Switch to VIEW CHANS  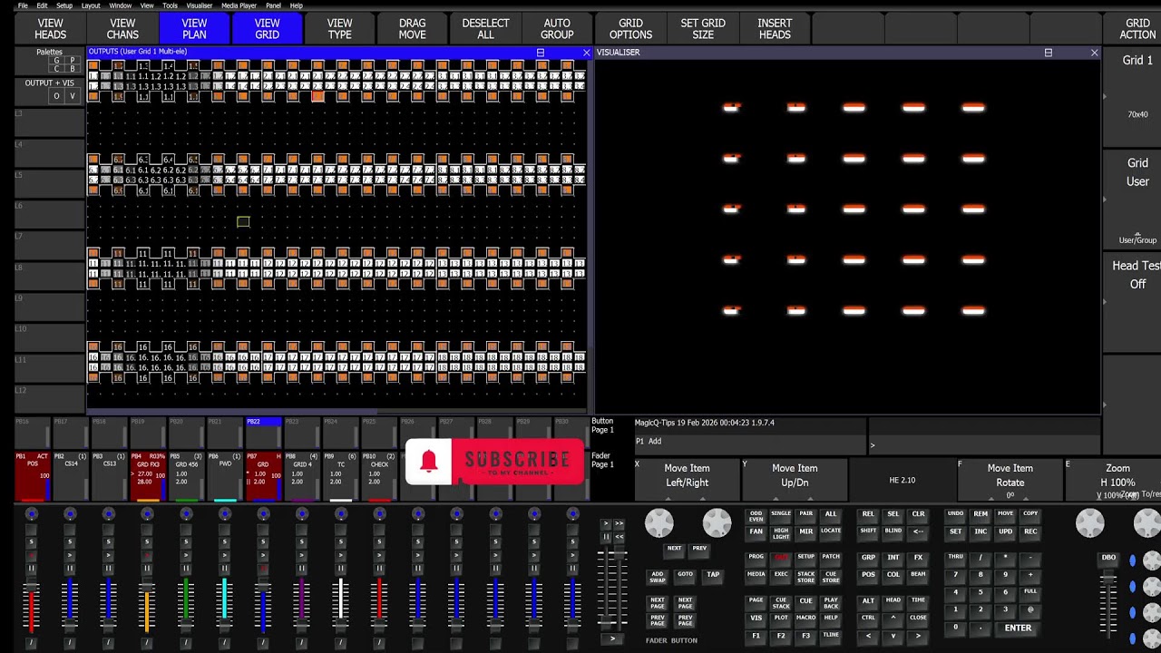coord(122,29)
